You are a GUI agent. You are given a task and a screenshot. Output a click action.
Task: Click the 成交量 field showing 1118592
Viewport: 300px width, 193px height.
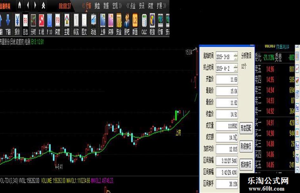pos(227,126)
